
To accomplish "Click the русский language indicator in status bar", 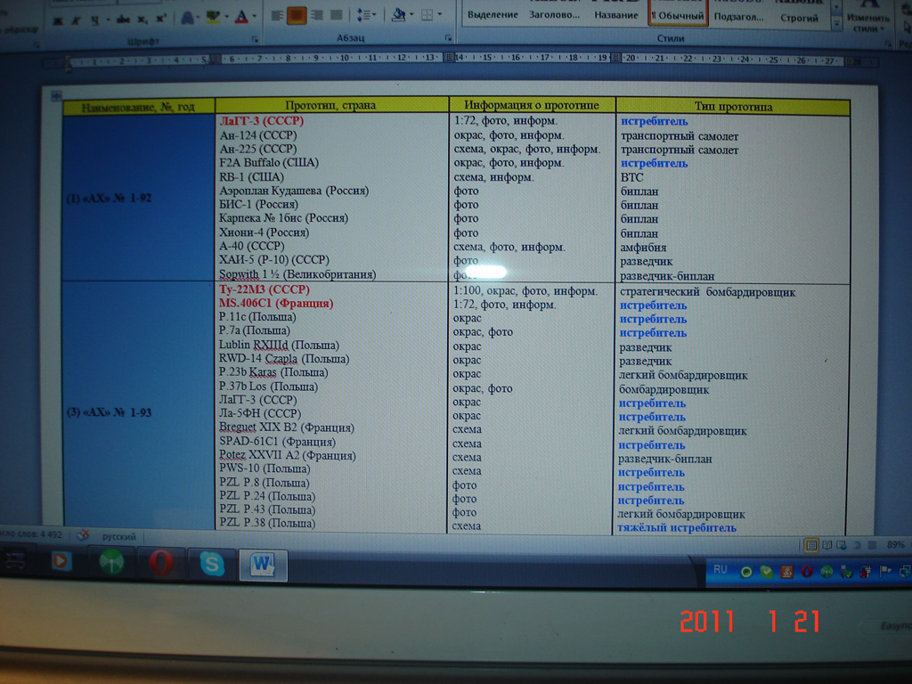I will (119, 537).
